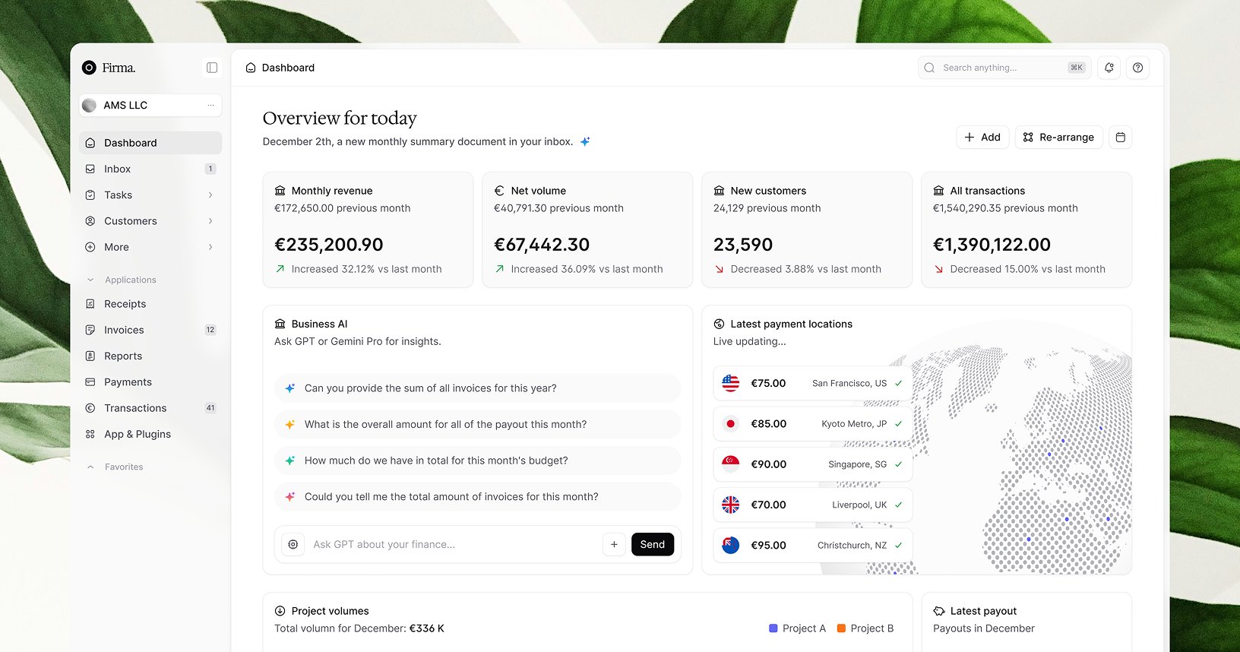The image size is (1240, 652).
Task: Click the search magnifier icon
Action: (929, 68)
